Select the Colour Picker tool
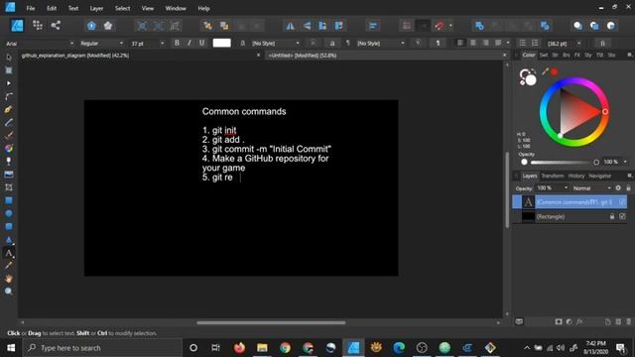635x357 pixels. coord(9,266)
